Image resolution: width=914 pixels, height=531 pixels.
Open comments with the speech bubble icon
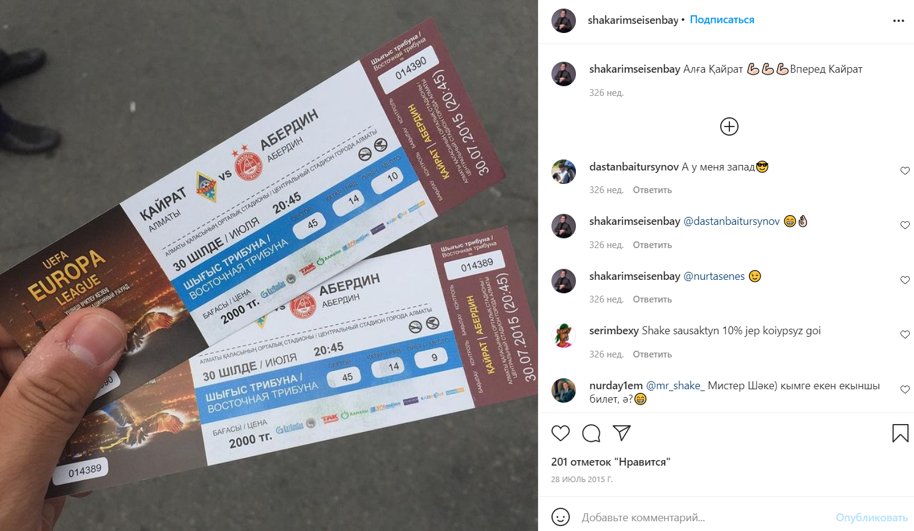(591, 433)
